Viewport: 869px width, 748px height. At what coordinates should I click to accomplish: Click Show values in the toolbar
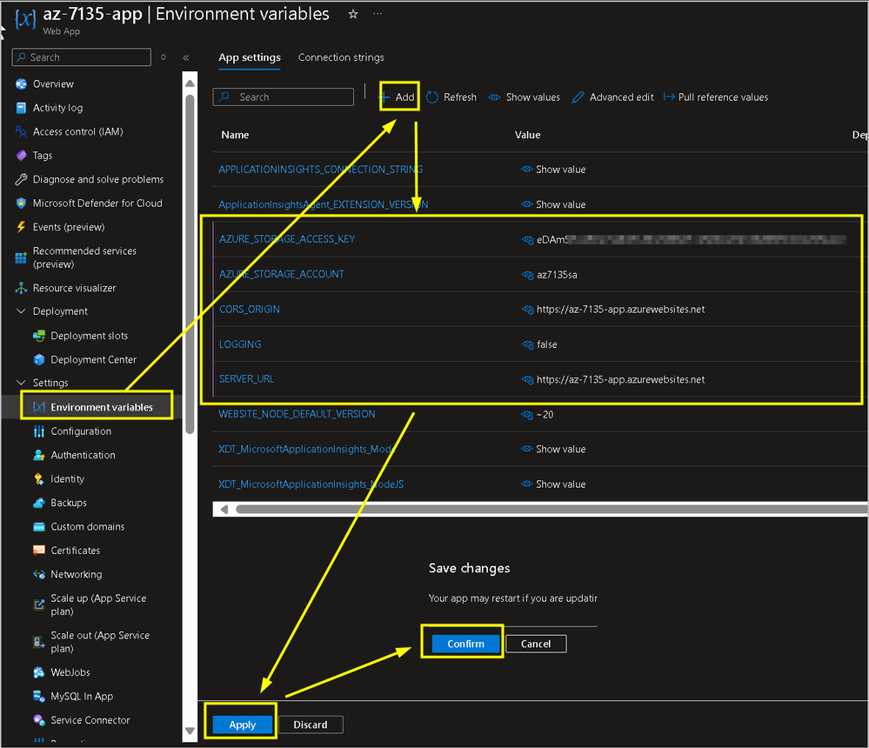tap(525, 97)
